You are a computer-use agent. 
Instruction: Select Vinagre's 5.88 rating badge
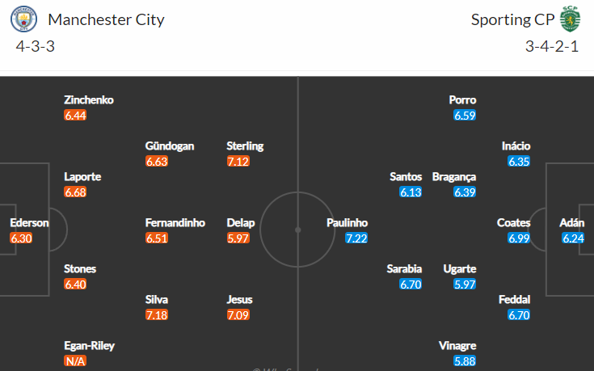click(x=465, y=360)
